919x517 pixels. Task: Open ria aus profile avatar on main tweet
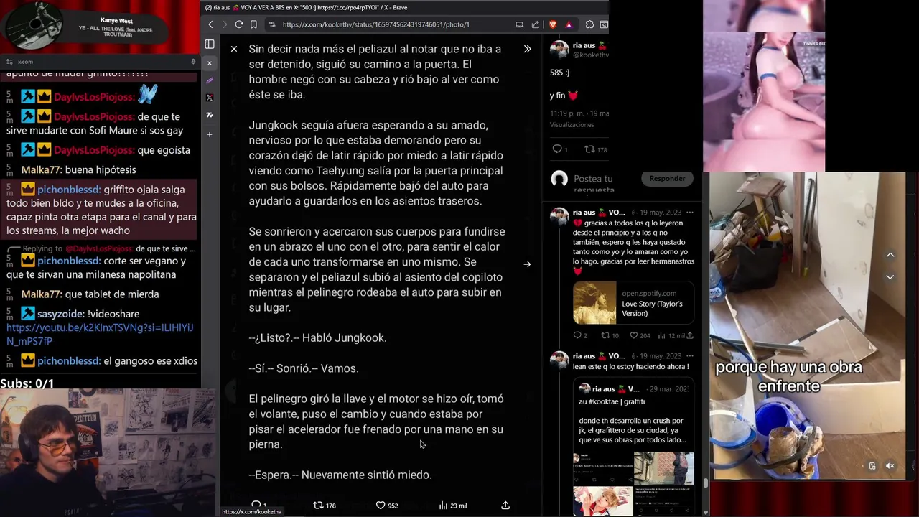(x=559, y=49)
